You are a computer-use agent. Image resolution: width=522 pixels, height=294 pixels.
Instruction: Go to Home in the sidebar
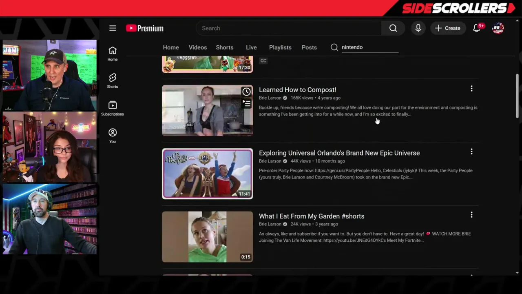coord(113,53)
